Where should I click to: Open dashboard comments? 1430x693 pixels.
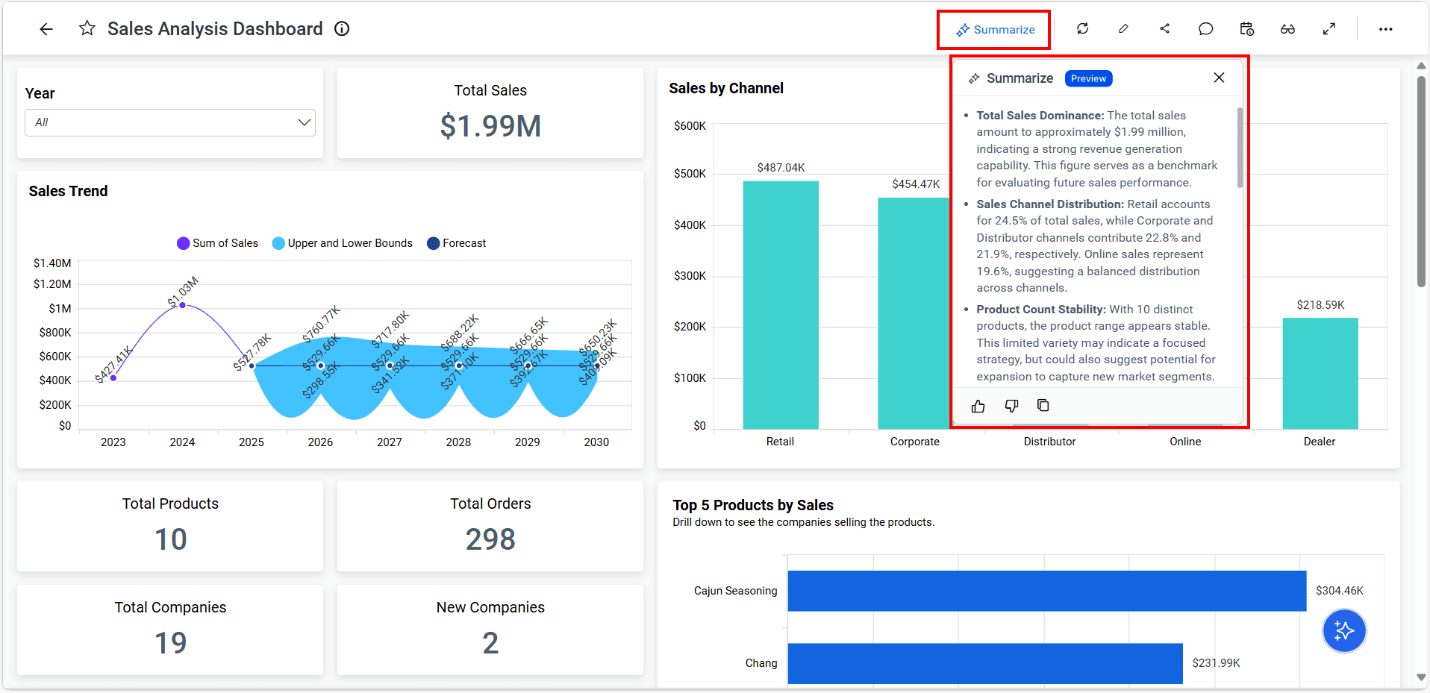[x=1206, y=28]
